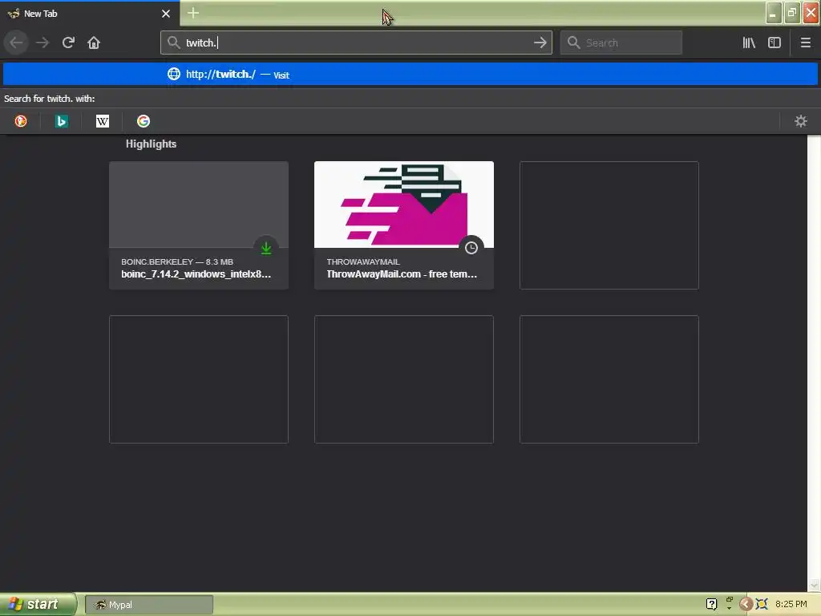This screenshot has height=616, width=821.
Task: Open the ThrowAwayMail.com highlight tile
Action: pos(404,225)
